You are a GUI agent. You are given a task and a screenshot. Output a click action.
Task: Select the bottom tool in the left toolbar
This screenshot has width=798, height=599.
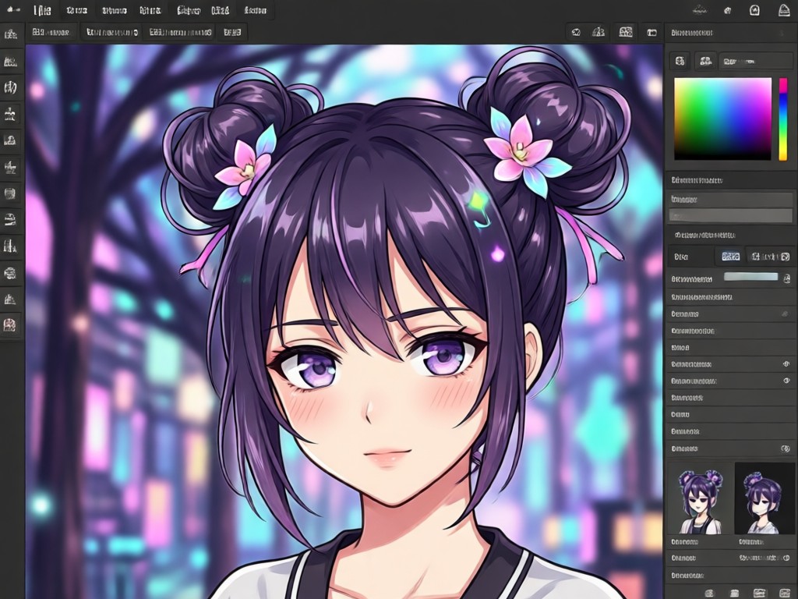point(10,324)
